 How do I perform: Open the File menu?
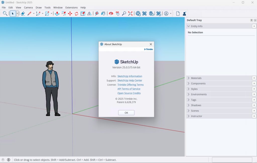click(x=4, y=8)
